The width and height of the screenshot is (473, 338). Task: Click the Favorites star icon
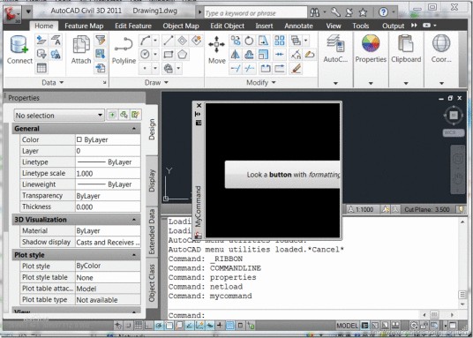click(x=363, y=12)
